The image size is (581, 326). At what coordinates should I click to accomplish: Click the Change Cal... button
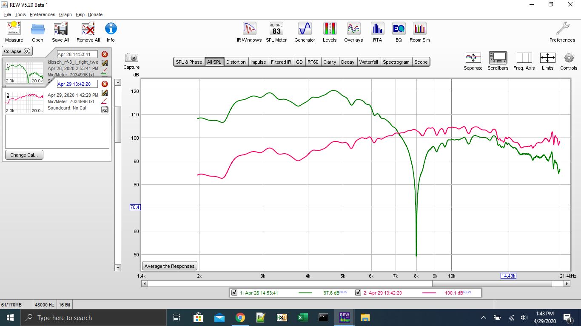(x=24, y=155)
